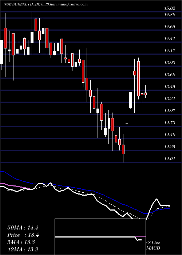182x255 pixels.
Task: Click the 14.17 price axis label
Action: [170, 51]
